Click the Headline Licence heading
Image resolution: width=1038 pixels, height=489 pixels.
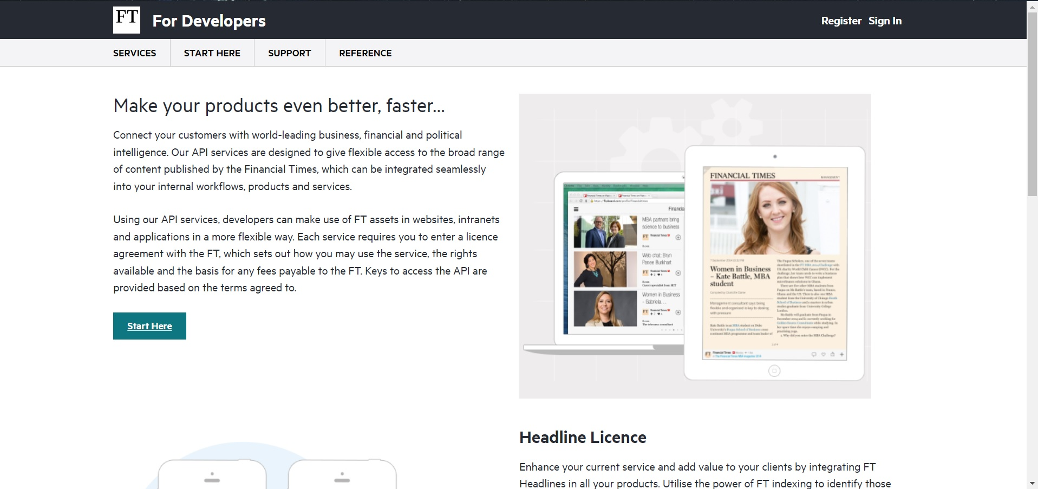pos(582,437)
